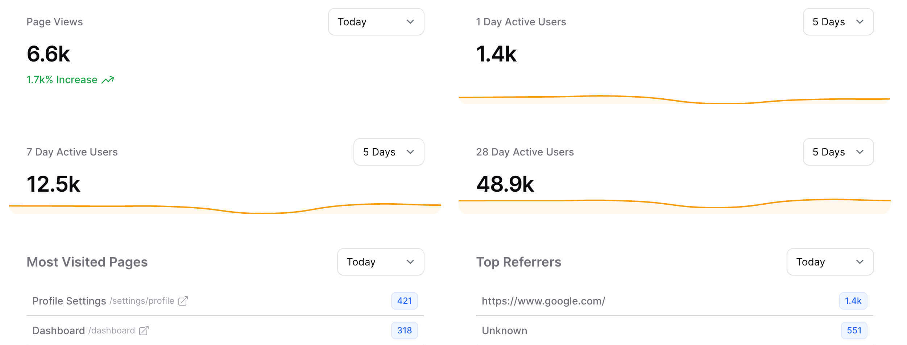The height and width of the screenshot is (345, 907).
Task: Change 7 Day Active Users date range
Action: click(x=389, y=152)
